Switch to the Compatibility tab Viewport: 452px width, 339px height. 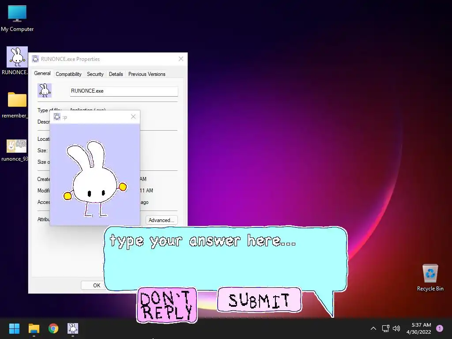click(68, 74)
